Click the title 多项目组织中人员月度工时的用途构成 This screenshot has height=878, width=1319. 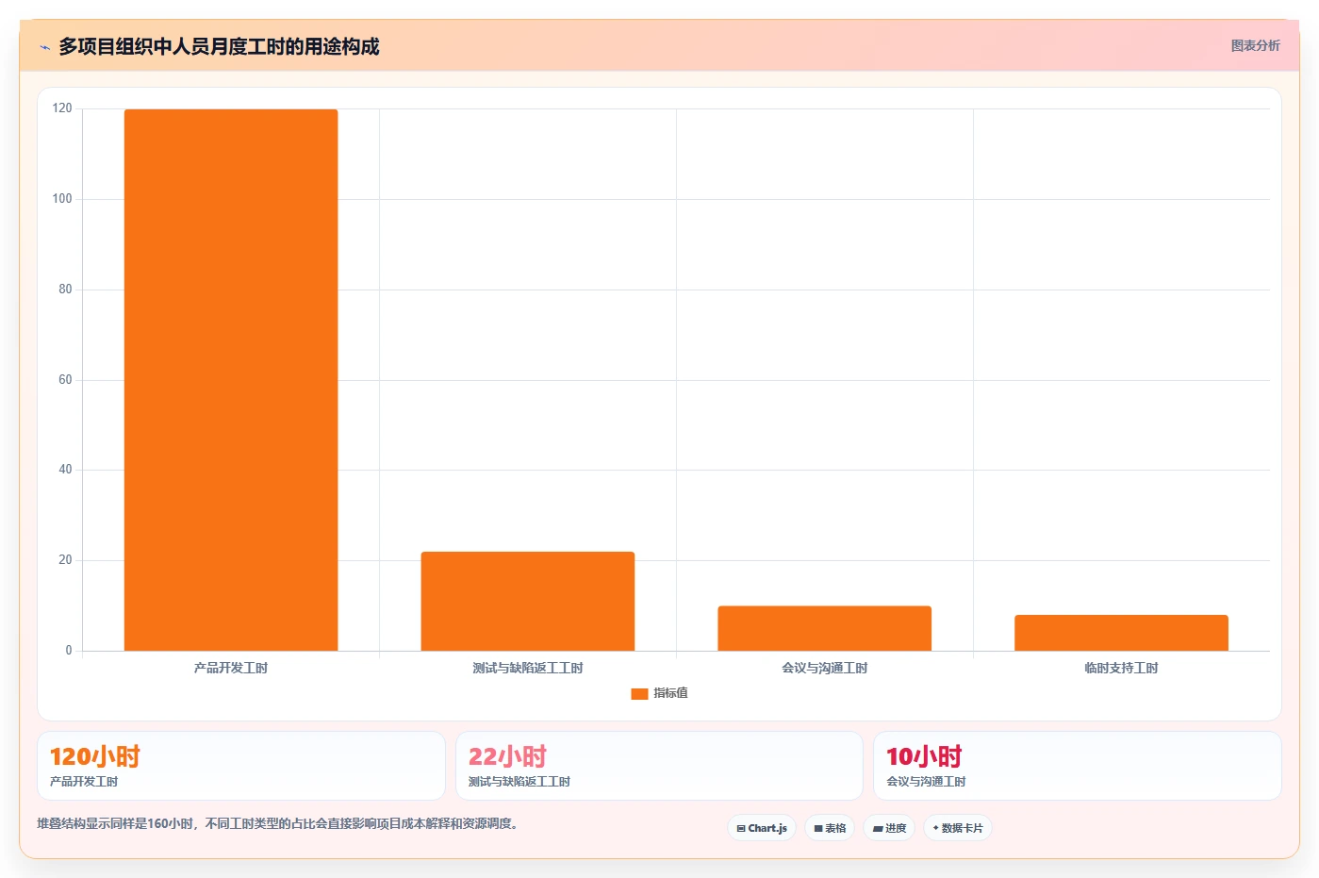pyautogui.click(x=219, y=46)
